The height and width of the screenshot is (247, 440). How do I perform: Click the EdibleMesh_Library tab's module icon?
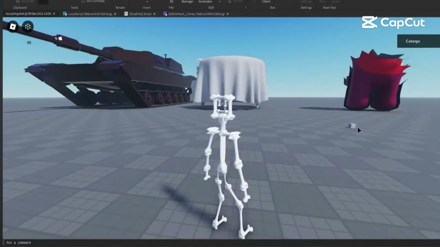(x=165, y=14)
